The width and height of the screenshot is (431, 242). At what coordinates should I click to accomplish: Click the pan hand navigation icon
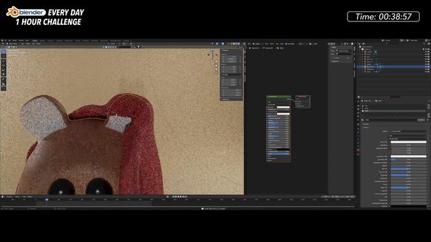tap(216, 65)
